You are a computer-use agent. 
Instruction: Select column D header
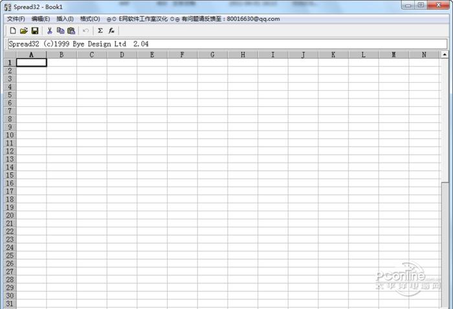click(x=122, y=54)
